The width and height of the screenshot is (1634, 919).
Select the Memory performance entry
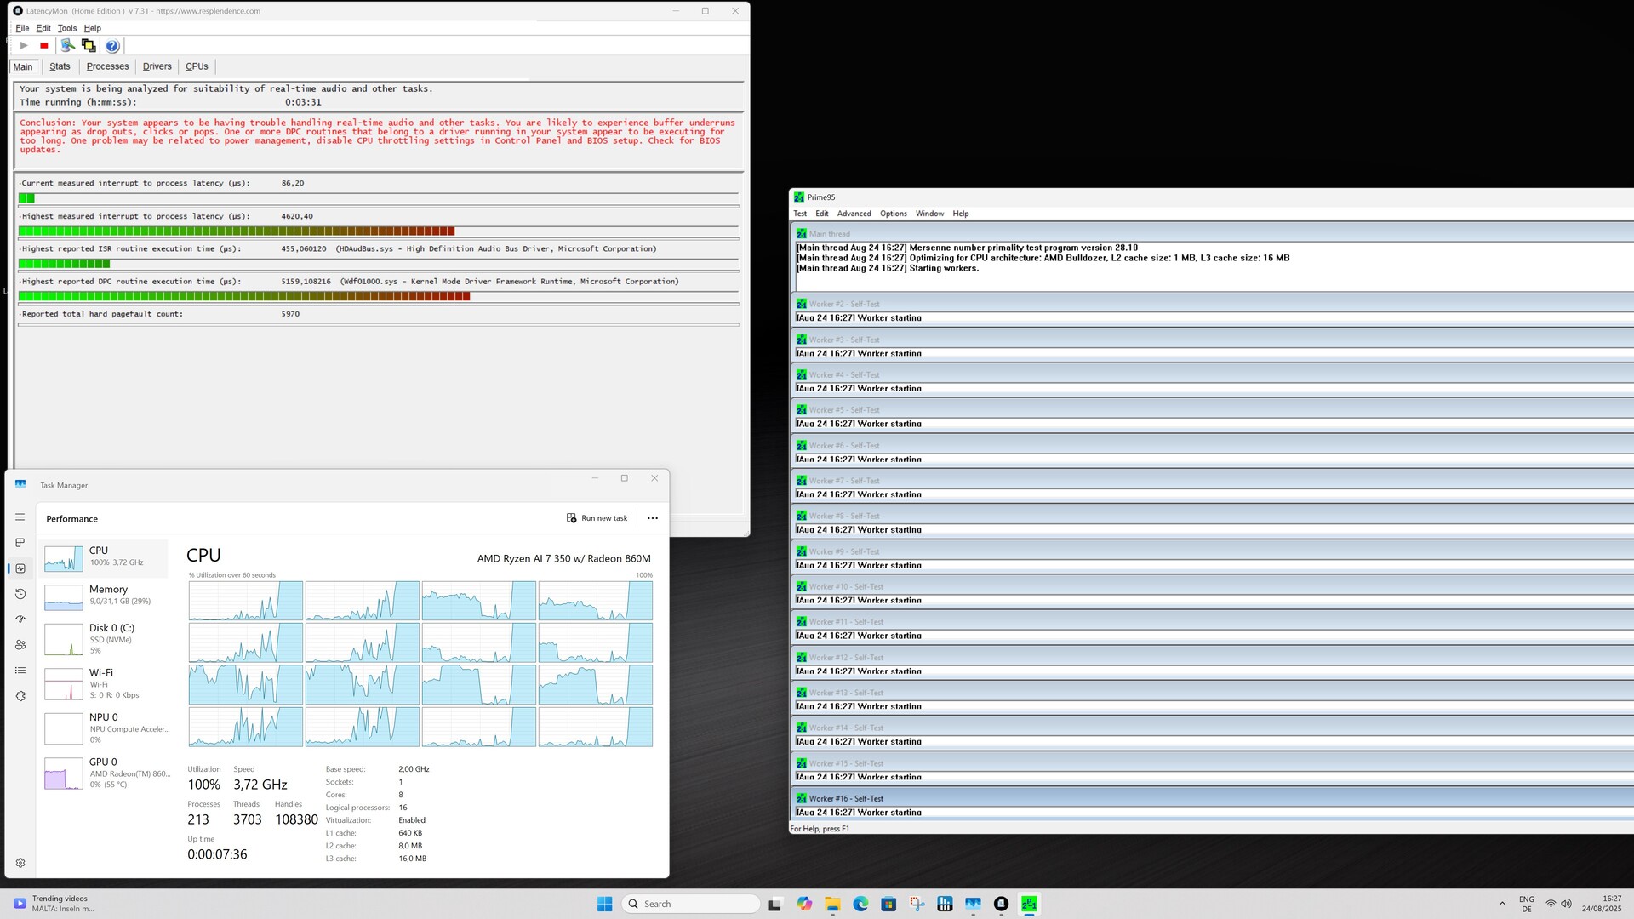point(104,596)
